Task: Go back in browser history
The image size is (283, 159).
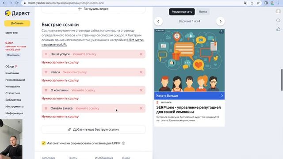Action: [x=4, y=3]
